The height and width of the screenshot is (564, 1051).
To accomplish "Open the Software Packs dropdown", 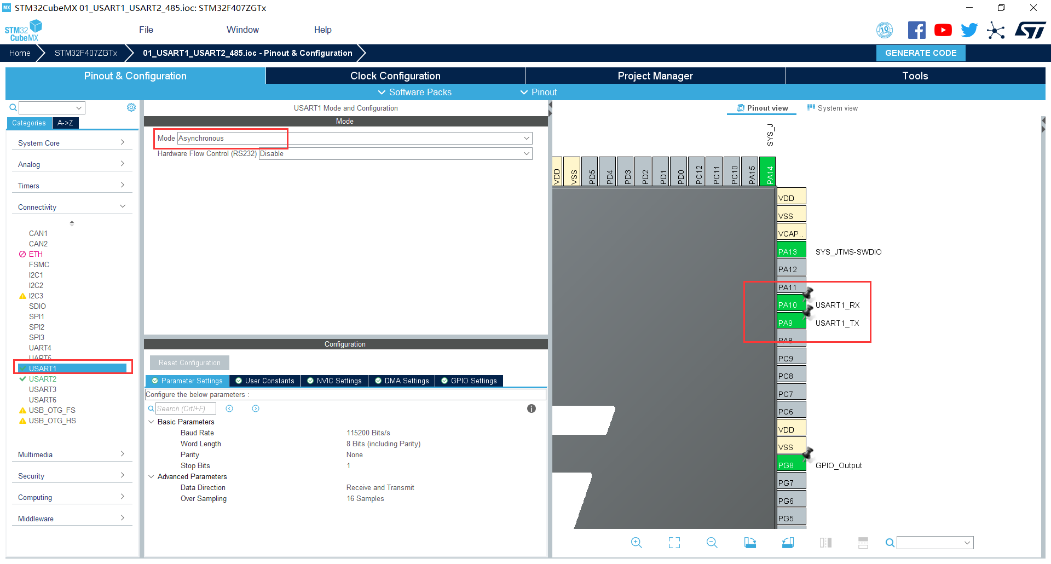I will (x=415, y=92).
